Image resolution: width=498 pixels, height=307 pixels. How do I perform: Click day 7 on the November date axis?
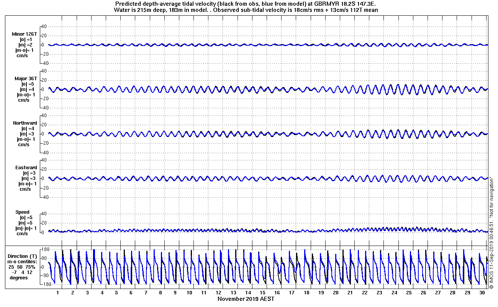(146, 293)
